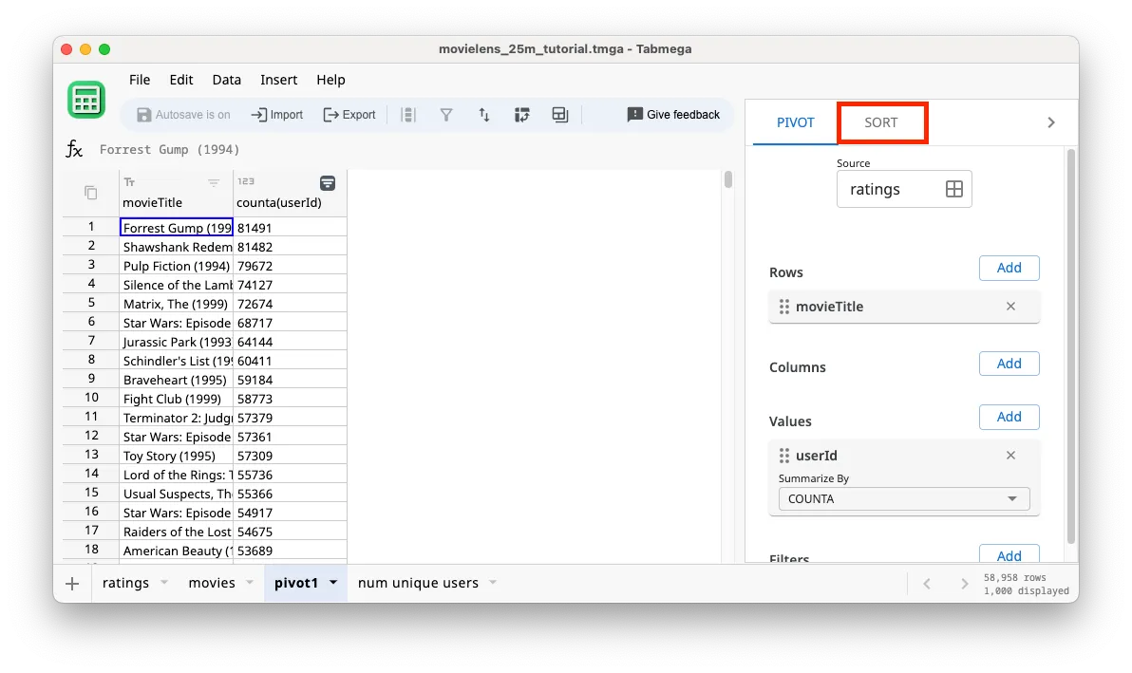This screenshot has width=1132, height=673.
Task: Add a field to Rows
Action: (1009, 268)
